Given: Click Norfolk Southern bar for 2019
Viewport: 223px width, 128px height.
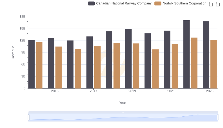Looking at the screenshot, I should coord(136,66).
